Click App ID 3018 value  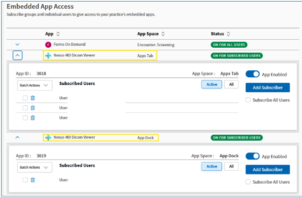point(41,74)
